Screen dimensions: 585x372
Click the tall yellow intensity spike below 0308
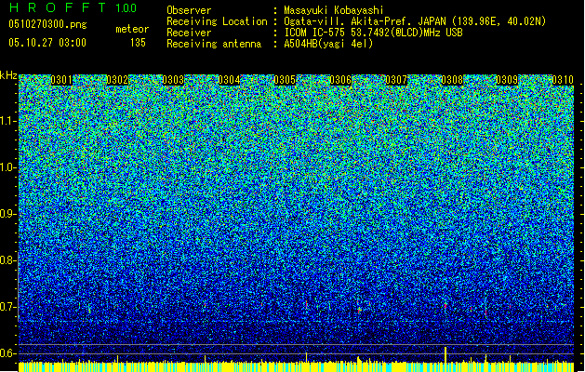click(x=445, y=354)
